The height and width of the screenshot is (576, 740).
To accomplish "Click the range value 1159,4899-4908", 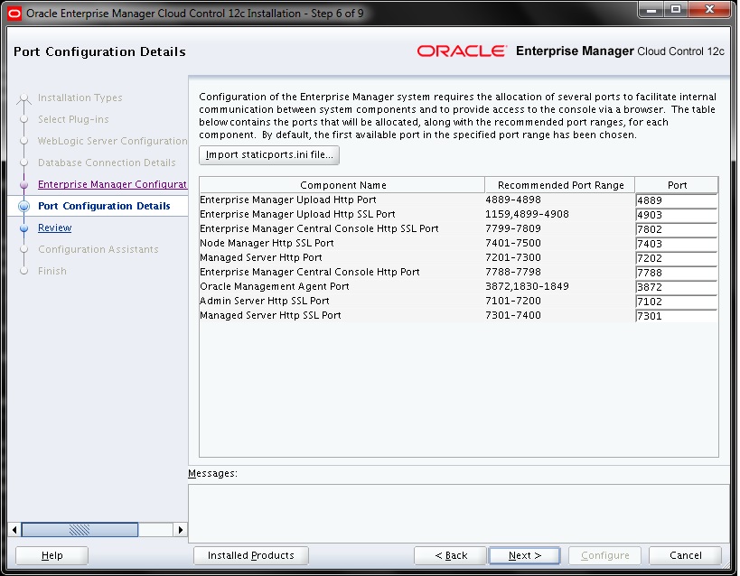I will tap(527, 214).
